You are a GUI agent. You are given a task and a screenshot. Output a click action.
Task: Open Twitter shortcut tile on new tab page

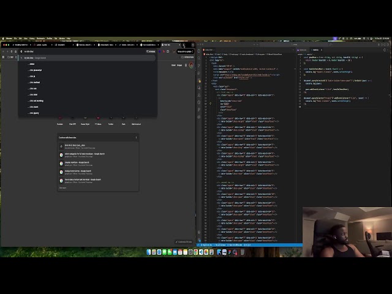[x=111, y=120]
